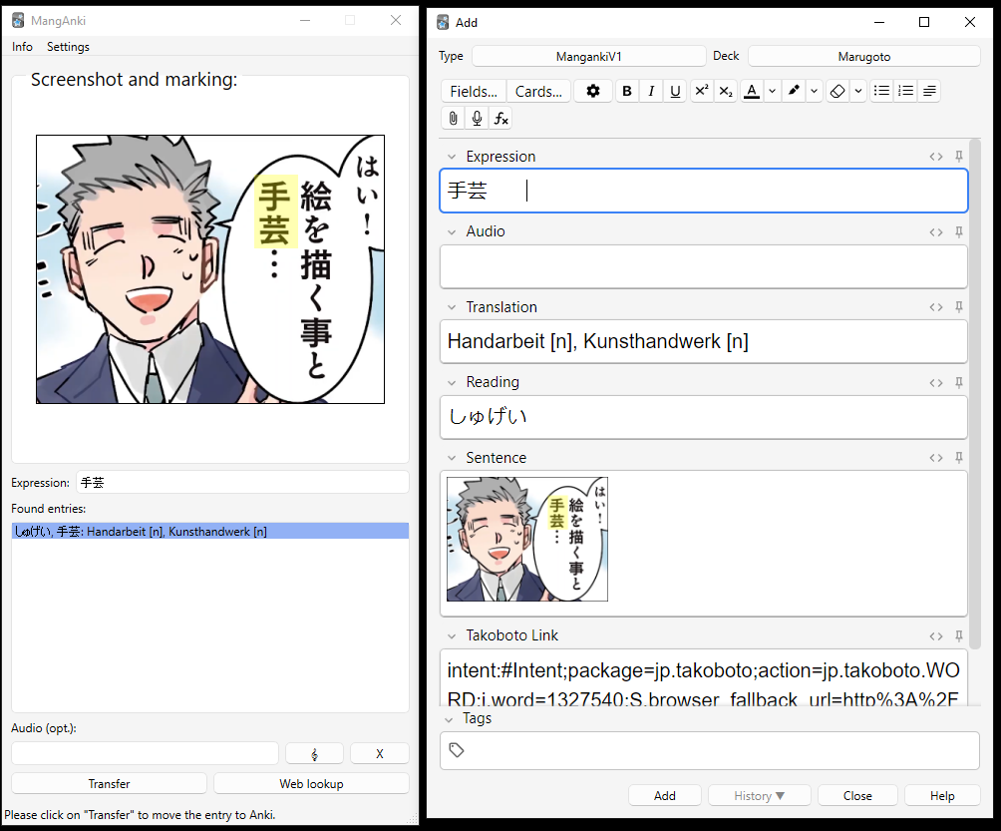The height and width of the screenshot is (831, 1001).
Task: Collapse the Translation field section
Action: 452,307
